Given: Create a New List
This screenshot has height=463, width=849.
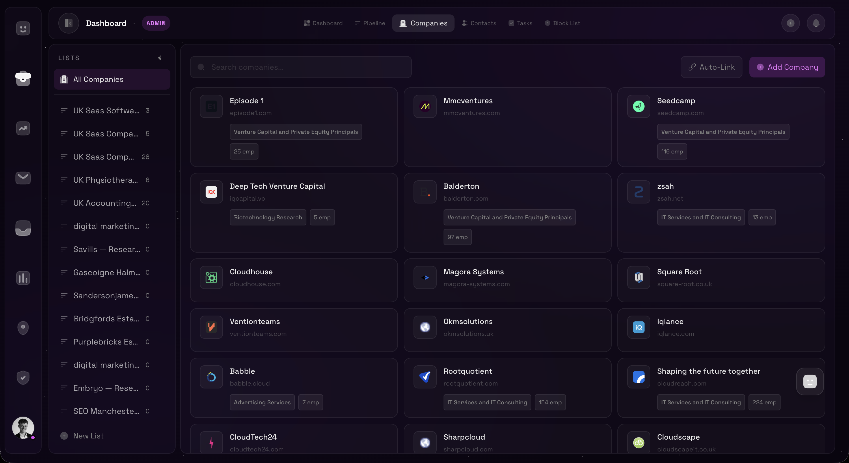Looking at the screenshot, I should point(82,436).
